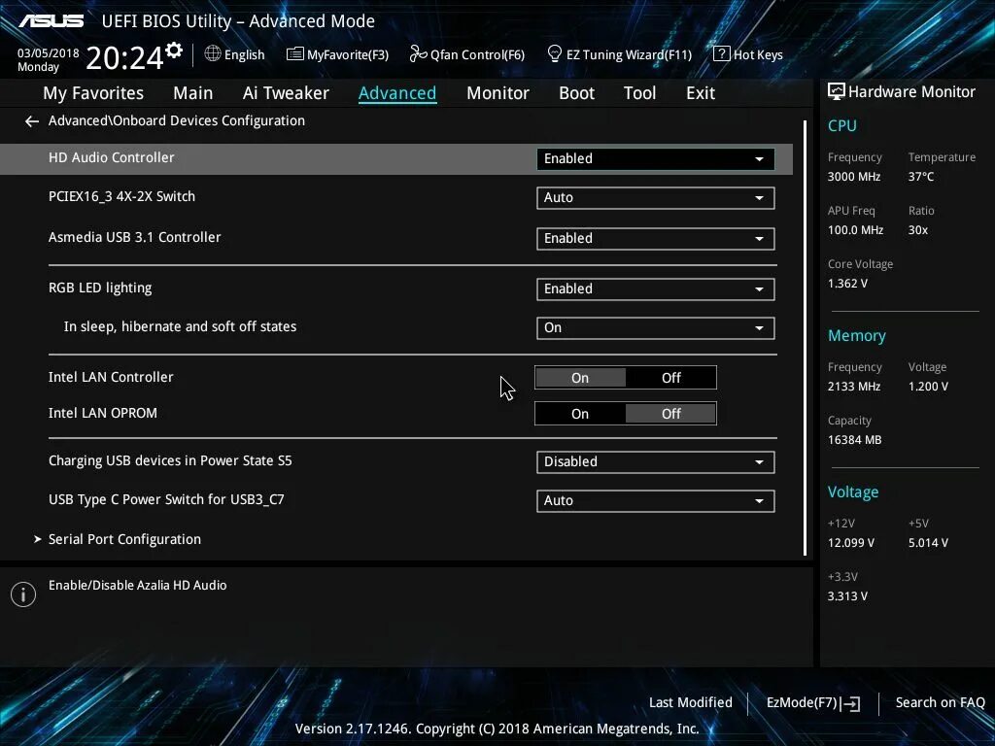
Task: Select the Intel LAN OPROM label
Action: coord(103,414)
